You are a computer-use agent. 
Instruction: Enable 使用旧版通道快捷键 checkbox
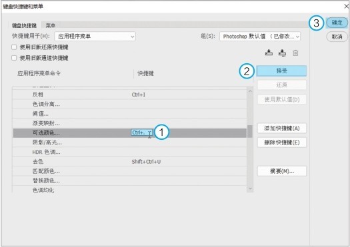click(x=14, y=58)
